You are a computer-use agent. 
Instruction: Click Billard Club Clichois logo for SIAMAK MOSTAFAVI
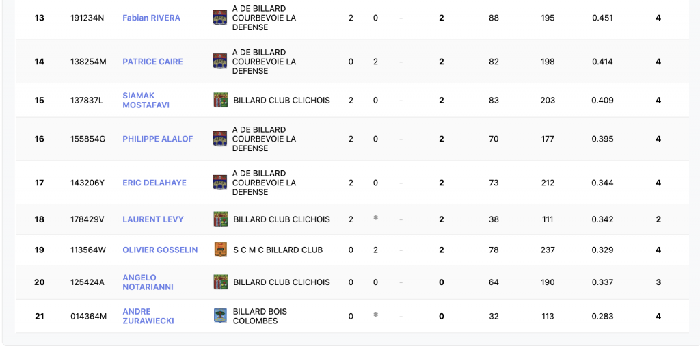pyautogui.click(x=220, y=101)
